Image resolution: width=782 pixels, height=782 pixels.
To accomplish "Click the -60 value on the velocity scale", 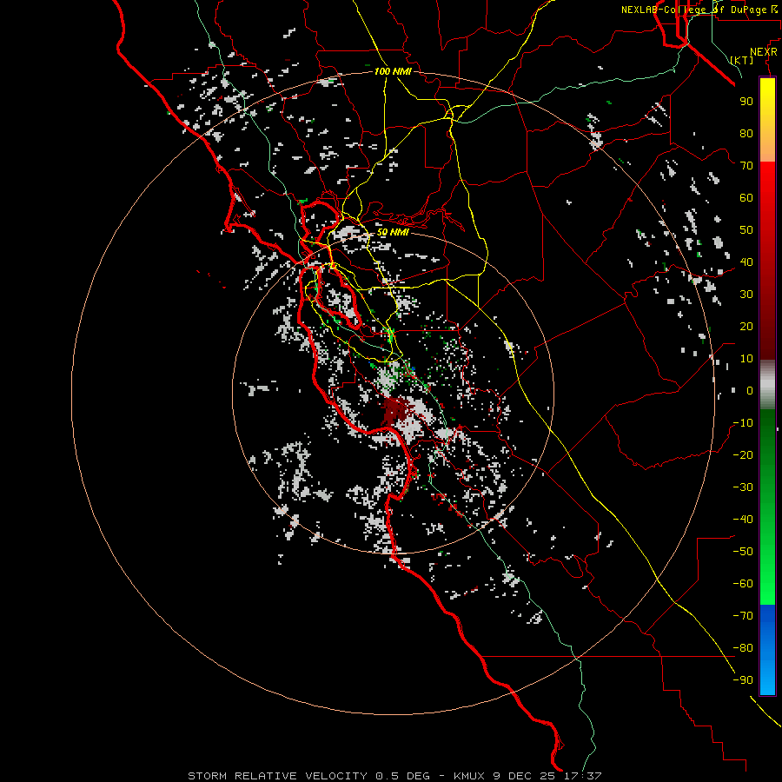I will click(x=743, y=584).
